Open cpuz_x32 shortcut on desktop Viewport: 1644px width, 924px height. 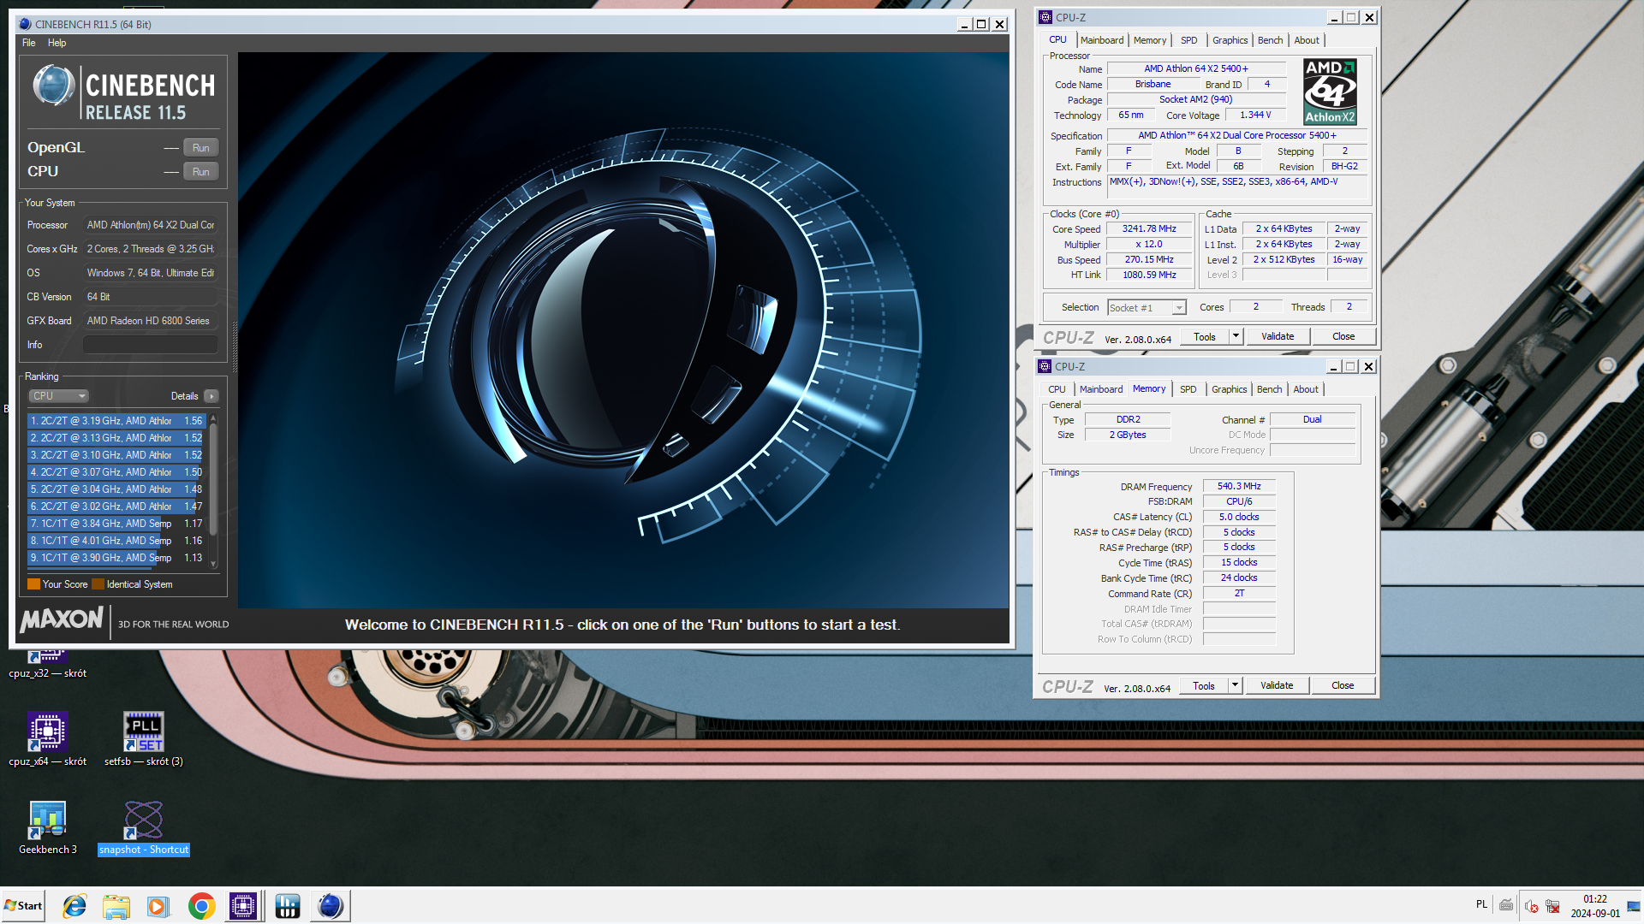pyautogui.click(x=48, y=666)
